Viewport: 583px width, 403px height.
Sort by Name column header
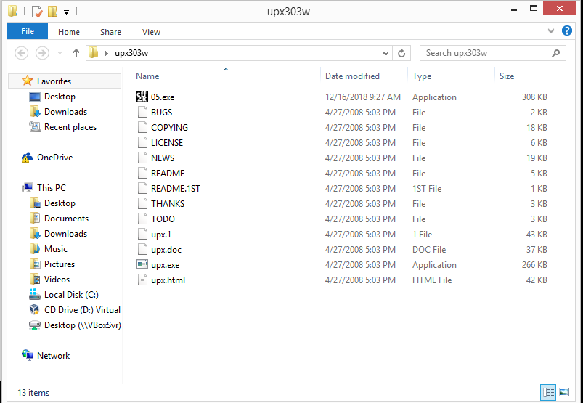[147, 76]
